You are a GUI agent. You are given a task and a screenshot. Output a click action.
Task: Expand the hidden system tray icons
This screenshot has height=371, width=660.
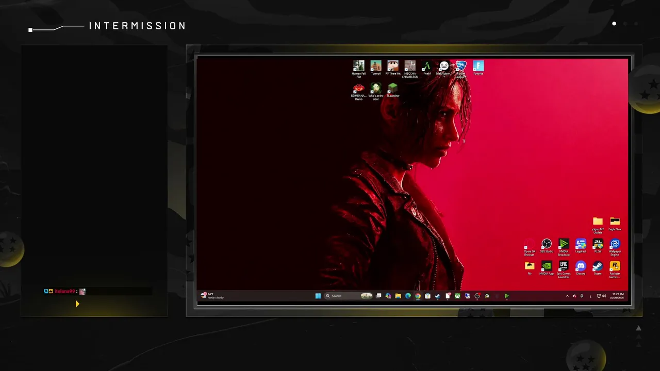567,296
